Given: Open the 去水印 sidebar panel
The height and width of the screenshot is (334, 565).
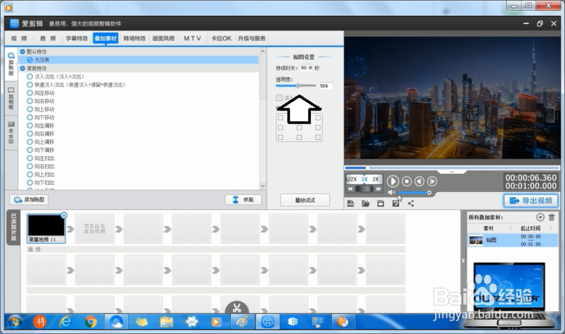Looking at the screenshot, I should pyautogui.click(x=11, y=133).
